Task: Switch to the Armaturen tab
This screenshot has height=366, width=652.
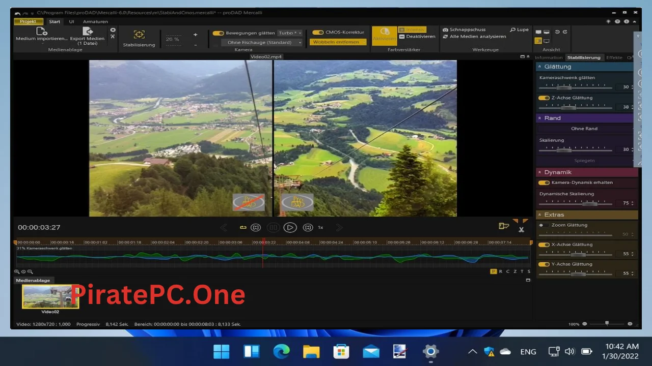Action: coord(95,21)
